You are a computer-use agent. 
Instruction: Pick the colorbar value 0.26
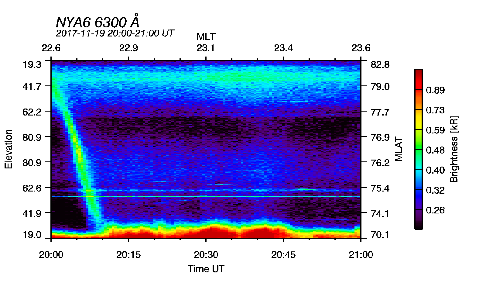[435, 210]
